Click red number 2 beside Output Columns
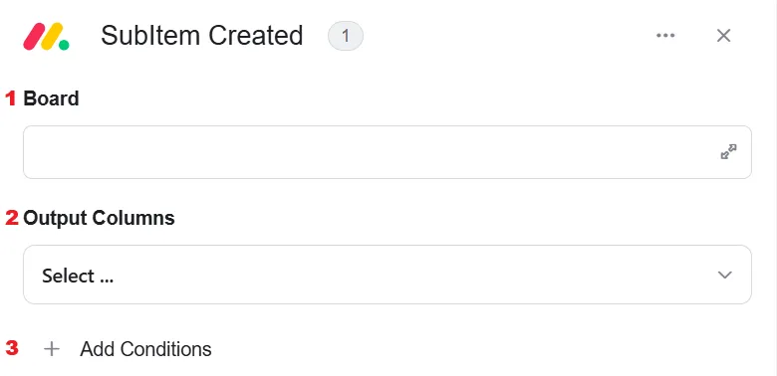Image resolution: width=777 pixels, height=376 pixels. tap(11, 218)
